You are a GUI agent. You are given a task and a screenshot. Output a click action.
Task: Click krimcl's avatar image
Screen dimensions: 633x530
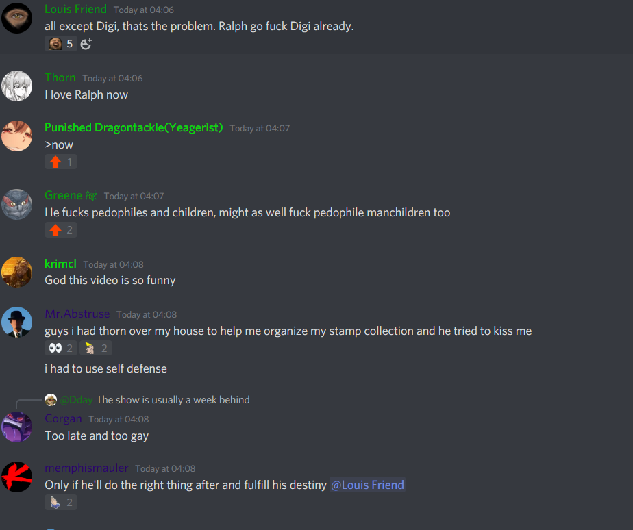pos(16,272)
